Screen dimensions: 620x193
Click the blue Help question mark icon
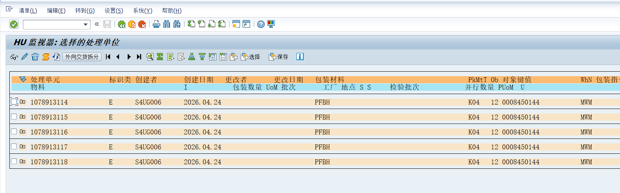[x=261, y=24]
